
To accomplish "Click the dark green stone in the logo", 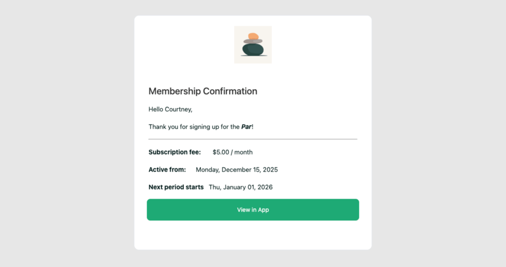I will pos(253,49).
